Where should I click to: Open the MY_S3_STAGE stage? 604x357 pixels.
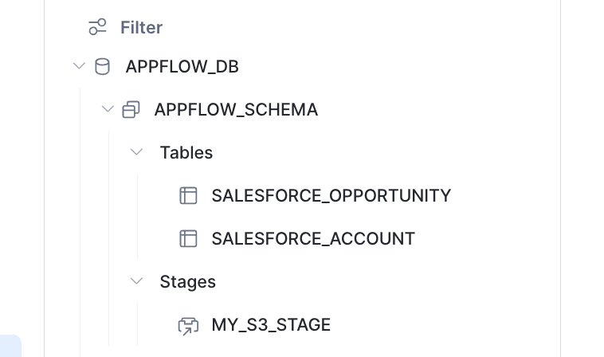(x=271, y=324)
